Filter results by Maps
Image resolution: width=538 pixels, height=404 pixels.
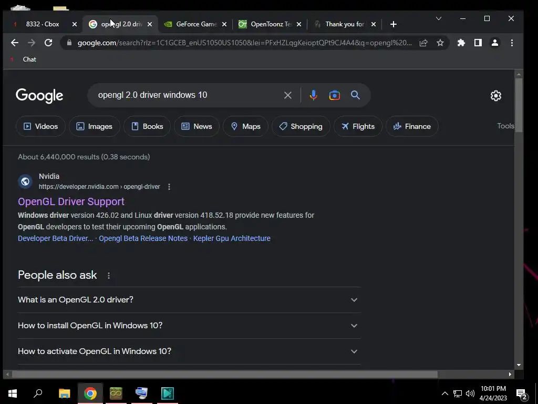(x=245, y=126)
